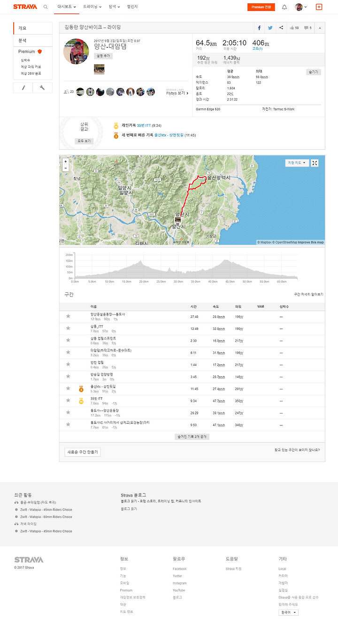Zoom out on the map

pyautogui.click(x=65, y=168)
